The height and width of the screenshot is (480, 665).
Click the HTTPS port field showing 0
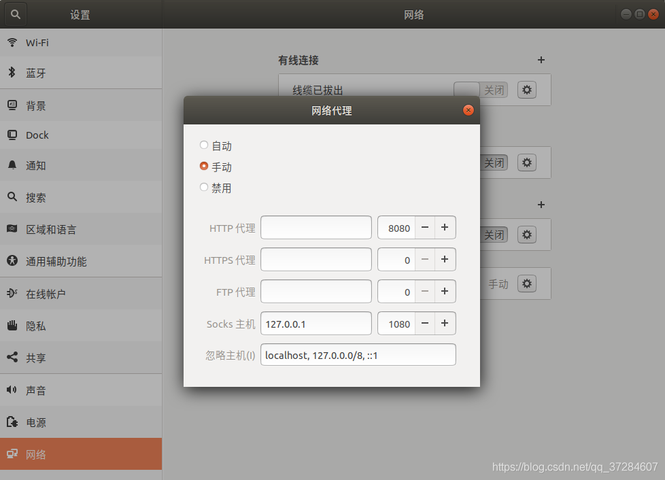click(x=396, y=260)
